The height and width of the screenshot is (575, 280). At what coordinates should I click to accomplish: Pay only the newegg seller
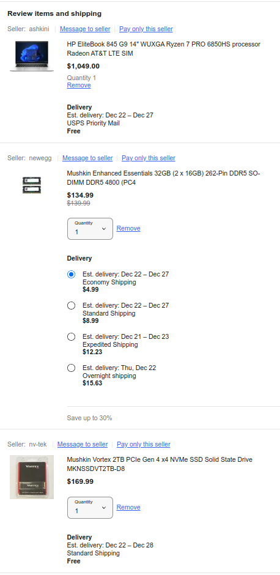[149, 158]
